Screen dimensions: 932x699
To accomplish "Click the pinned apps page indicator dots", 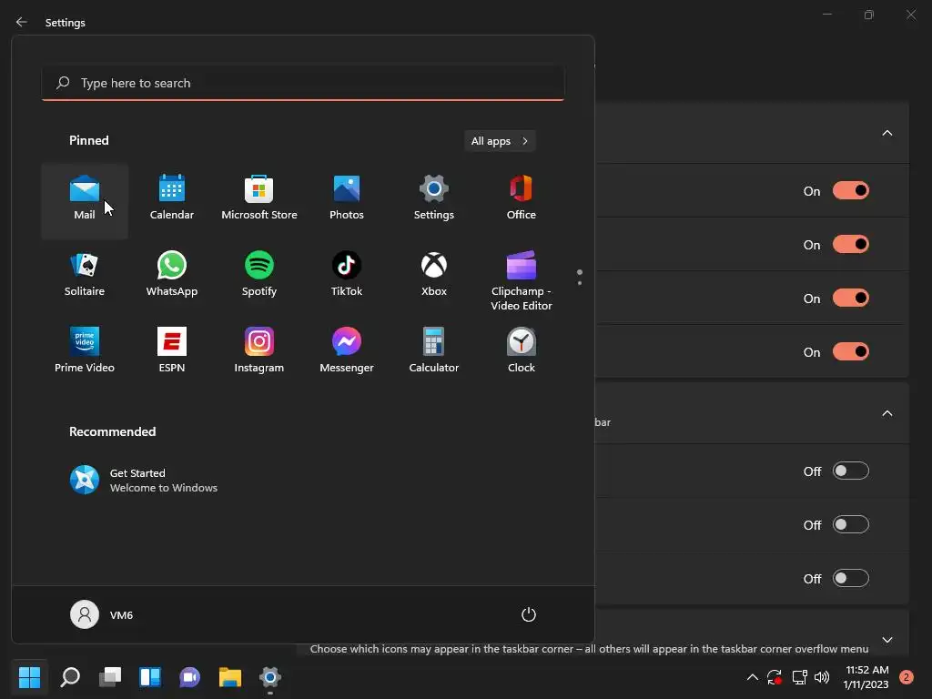I will pyautogui.click(x=580, y=277).
